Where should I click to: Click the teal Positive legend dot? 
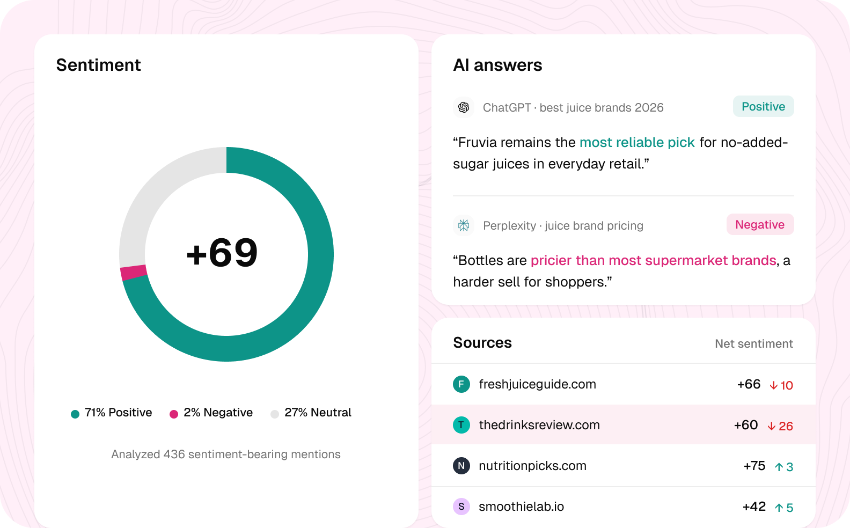[x=75, y=414]
